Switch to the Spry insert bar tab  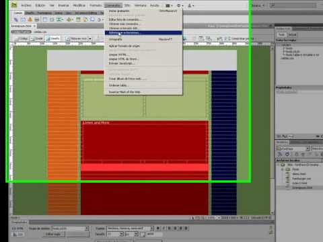point(69,13)
